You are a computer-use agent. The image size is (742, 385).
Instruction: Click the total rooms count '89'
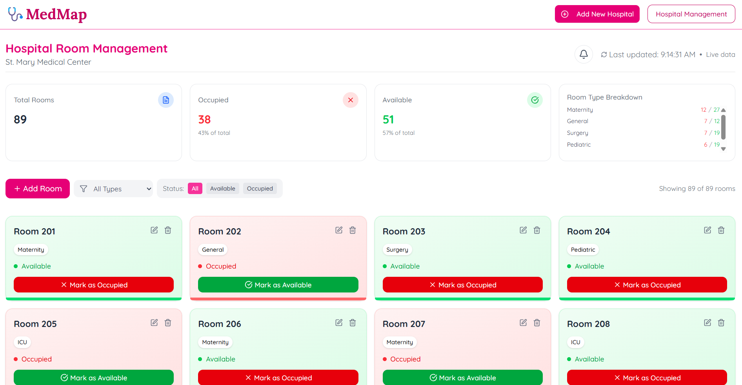20,120
